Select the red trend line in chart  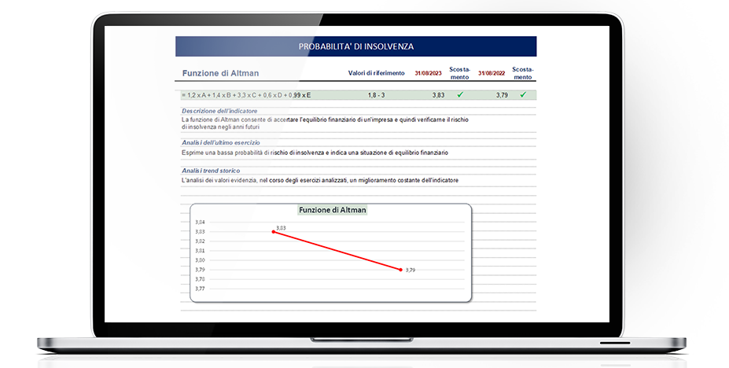click(337, 251)
